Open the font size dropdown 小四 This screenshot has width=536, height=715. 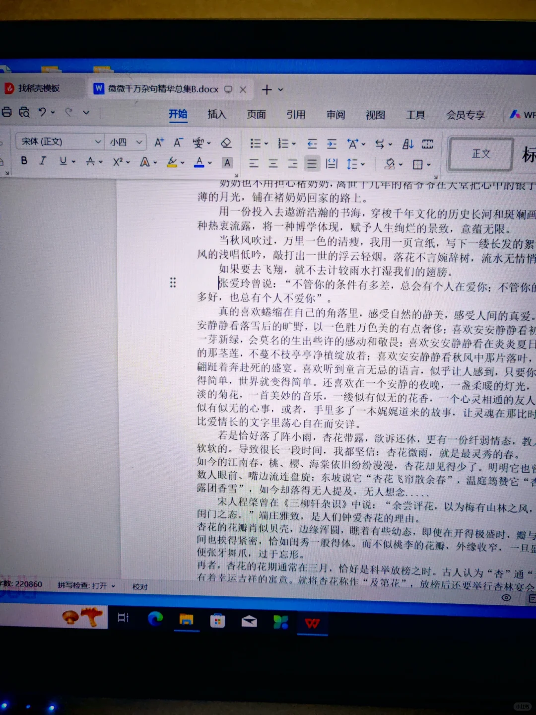[x=139, y=143]
